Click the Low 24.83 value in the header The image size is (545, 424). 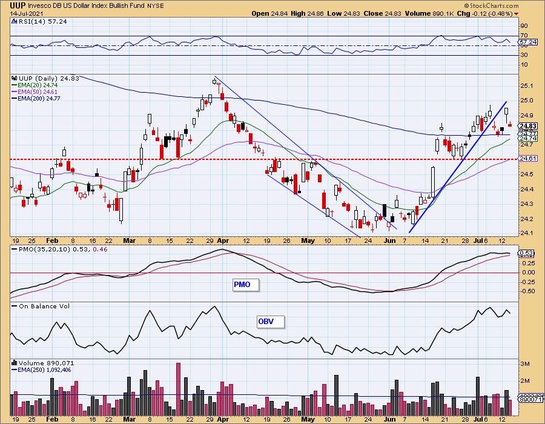343,14
